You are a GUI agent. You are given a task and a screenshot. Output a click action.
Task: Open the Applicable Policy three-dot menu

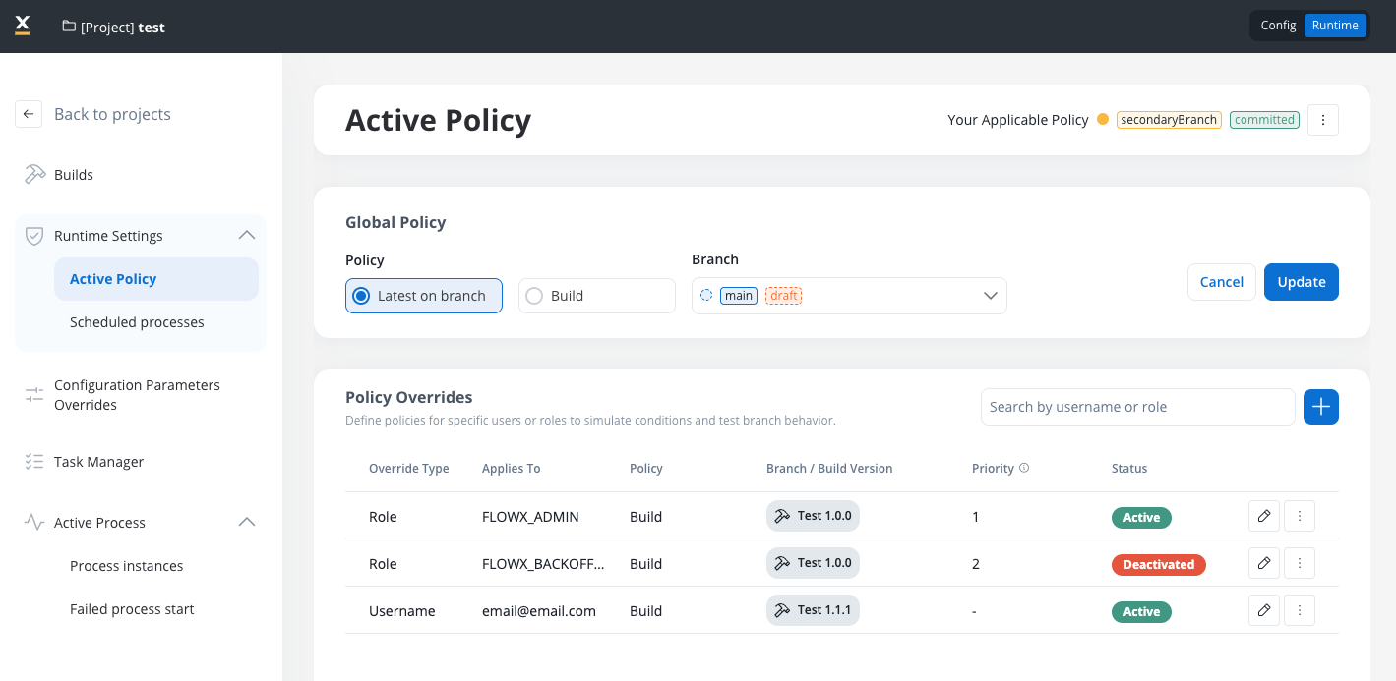pos(1322,120)
